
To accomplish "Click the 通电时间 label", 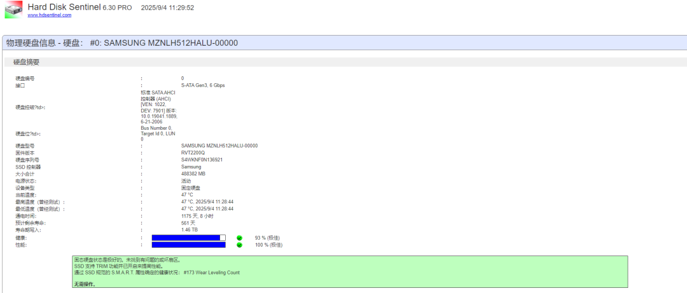I will [x=26, y=216].
